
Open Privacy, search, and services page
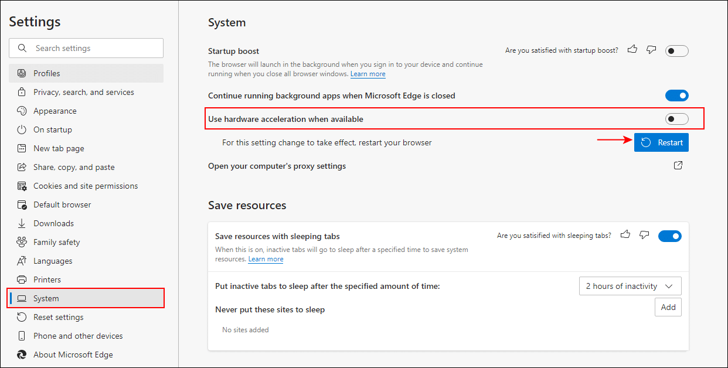(86, 92)
